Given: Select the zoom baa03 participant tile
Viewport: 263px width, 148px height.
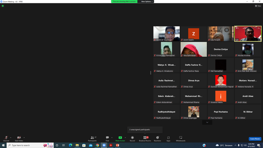Looking at the screenshot, I should tap(194, 34).
